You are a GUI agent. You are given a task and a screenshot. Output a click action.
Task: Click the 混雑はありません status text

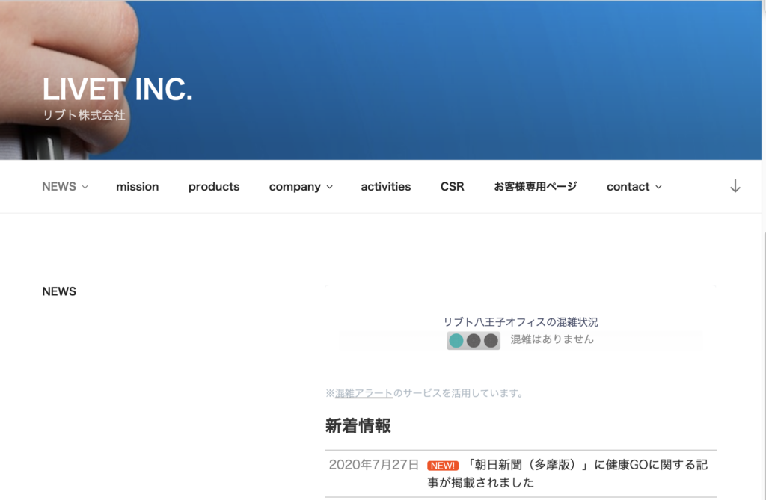[x=552, y=339]
